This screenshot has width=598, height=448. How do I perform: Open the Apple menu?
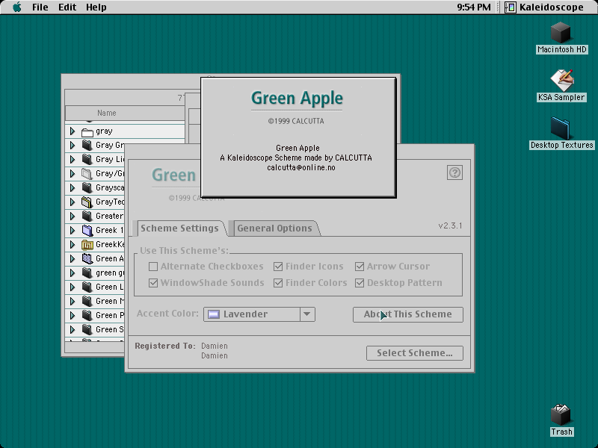(17, 7)
